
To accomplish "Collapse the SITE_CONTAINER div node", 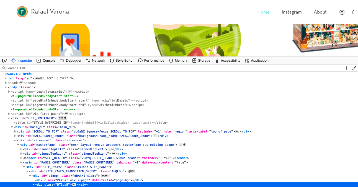I will 9,118.
